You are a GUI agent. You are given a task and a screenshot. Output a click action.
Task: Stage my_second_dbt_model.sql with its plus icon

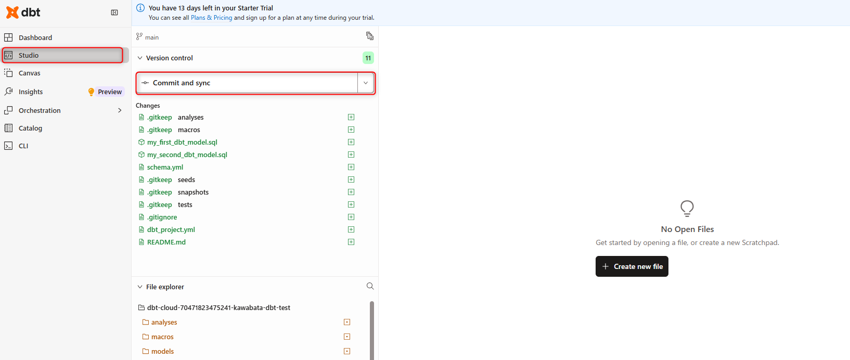[x=351, y=155]
